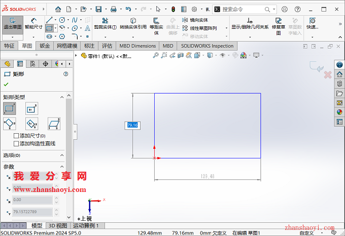Viewport: 345px width, 236px height.
Task: Click the green checkmark to confirm rectangle
Action: pyautogui.click(x=6, y=85)
